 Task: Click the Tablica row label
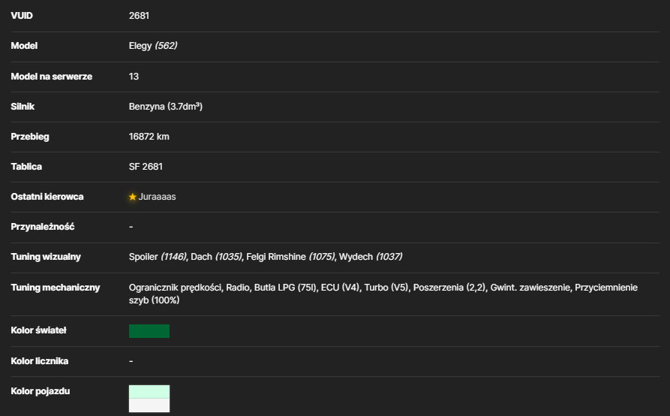tap(26, 167)
